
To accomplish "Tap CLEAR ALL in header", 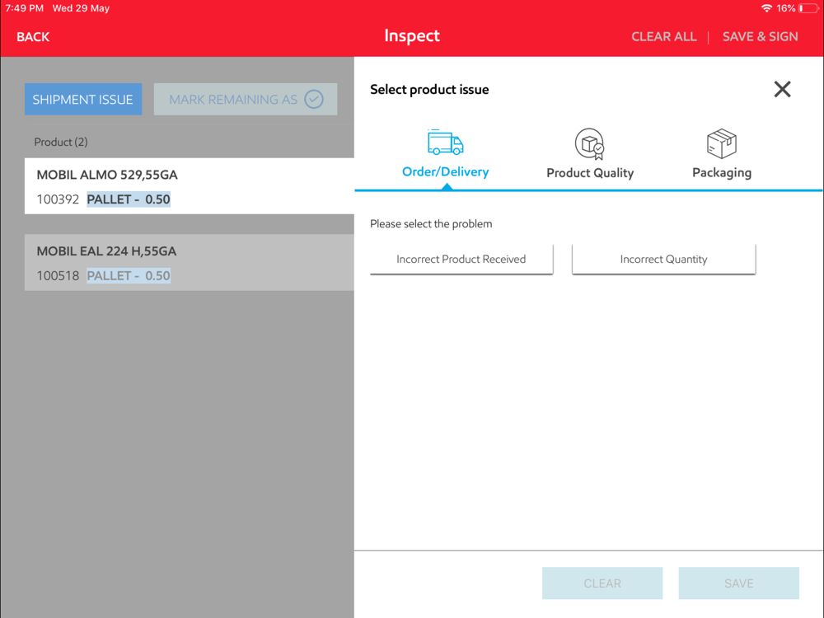I will point(663,37).
